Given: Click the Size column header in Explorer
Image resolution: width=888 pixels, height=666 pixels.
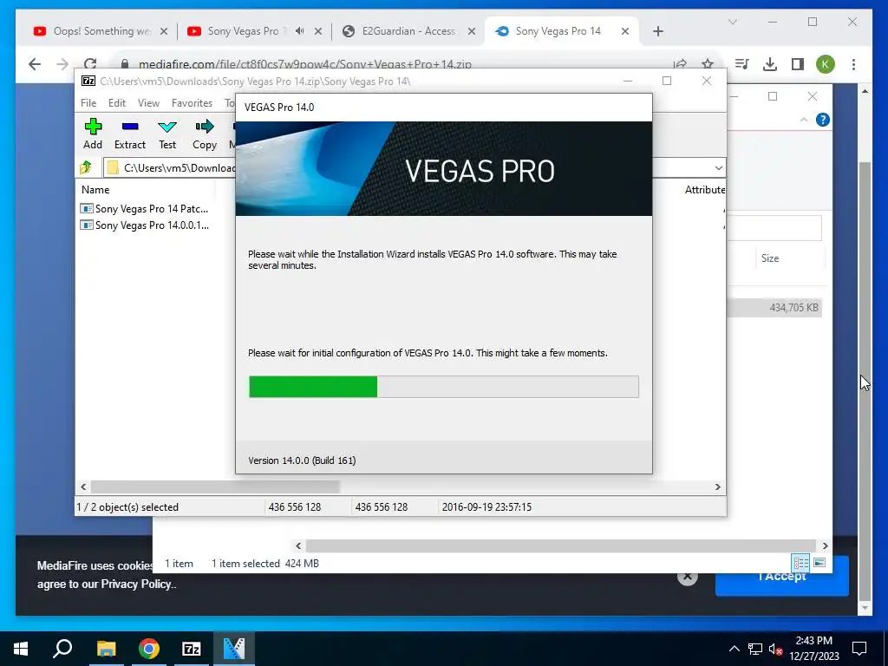Looking at the screenshot, I should (770, 258).
